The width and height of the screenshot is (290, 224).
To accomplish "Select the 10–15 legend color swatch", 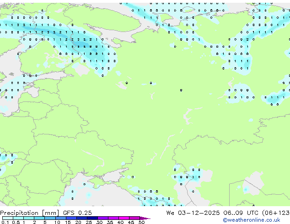I will pyautogui.click(x=60, y=218).
